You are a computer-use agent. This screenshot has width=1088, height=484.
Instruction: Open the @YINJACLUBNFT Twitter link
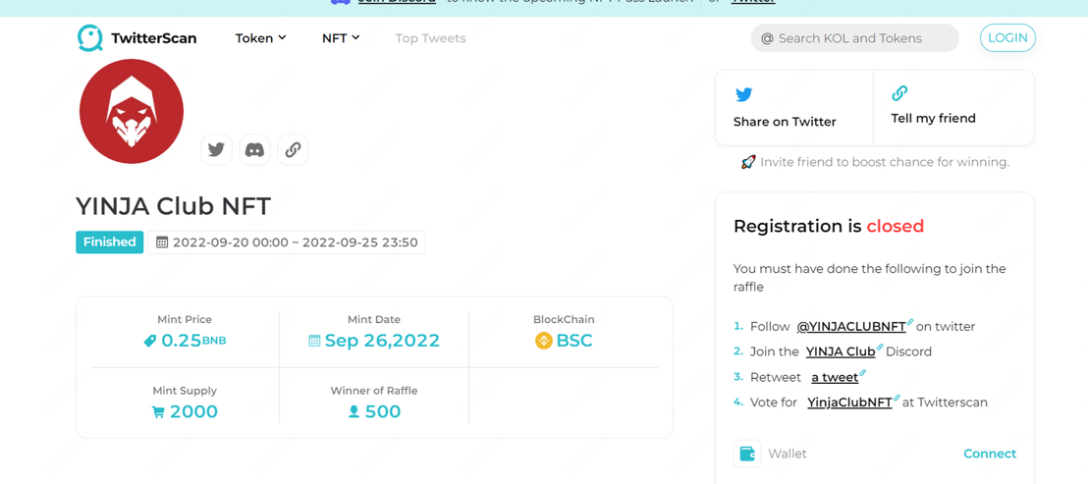click(x=850, y=326)
